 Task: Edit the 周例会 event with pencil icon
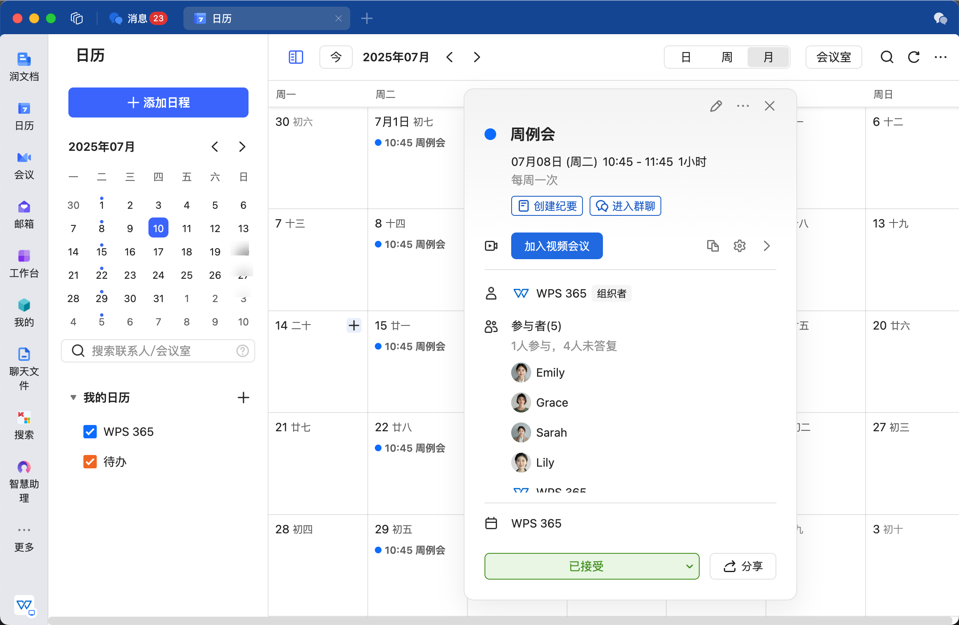point(716,106)
